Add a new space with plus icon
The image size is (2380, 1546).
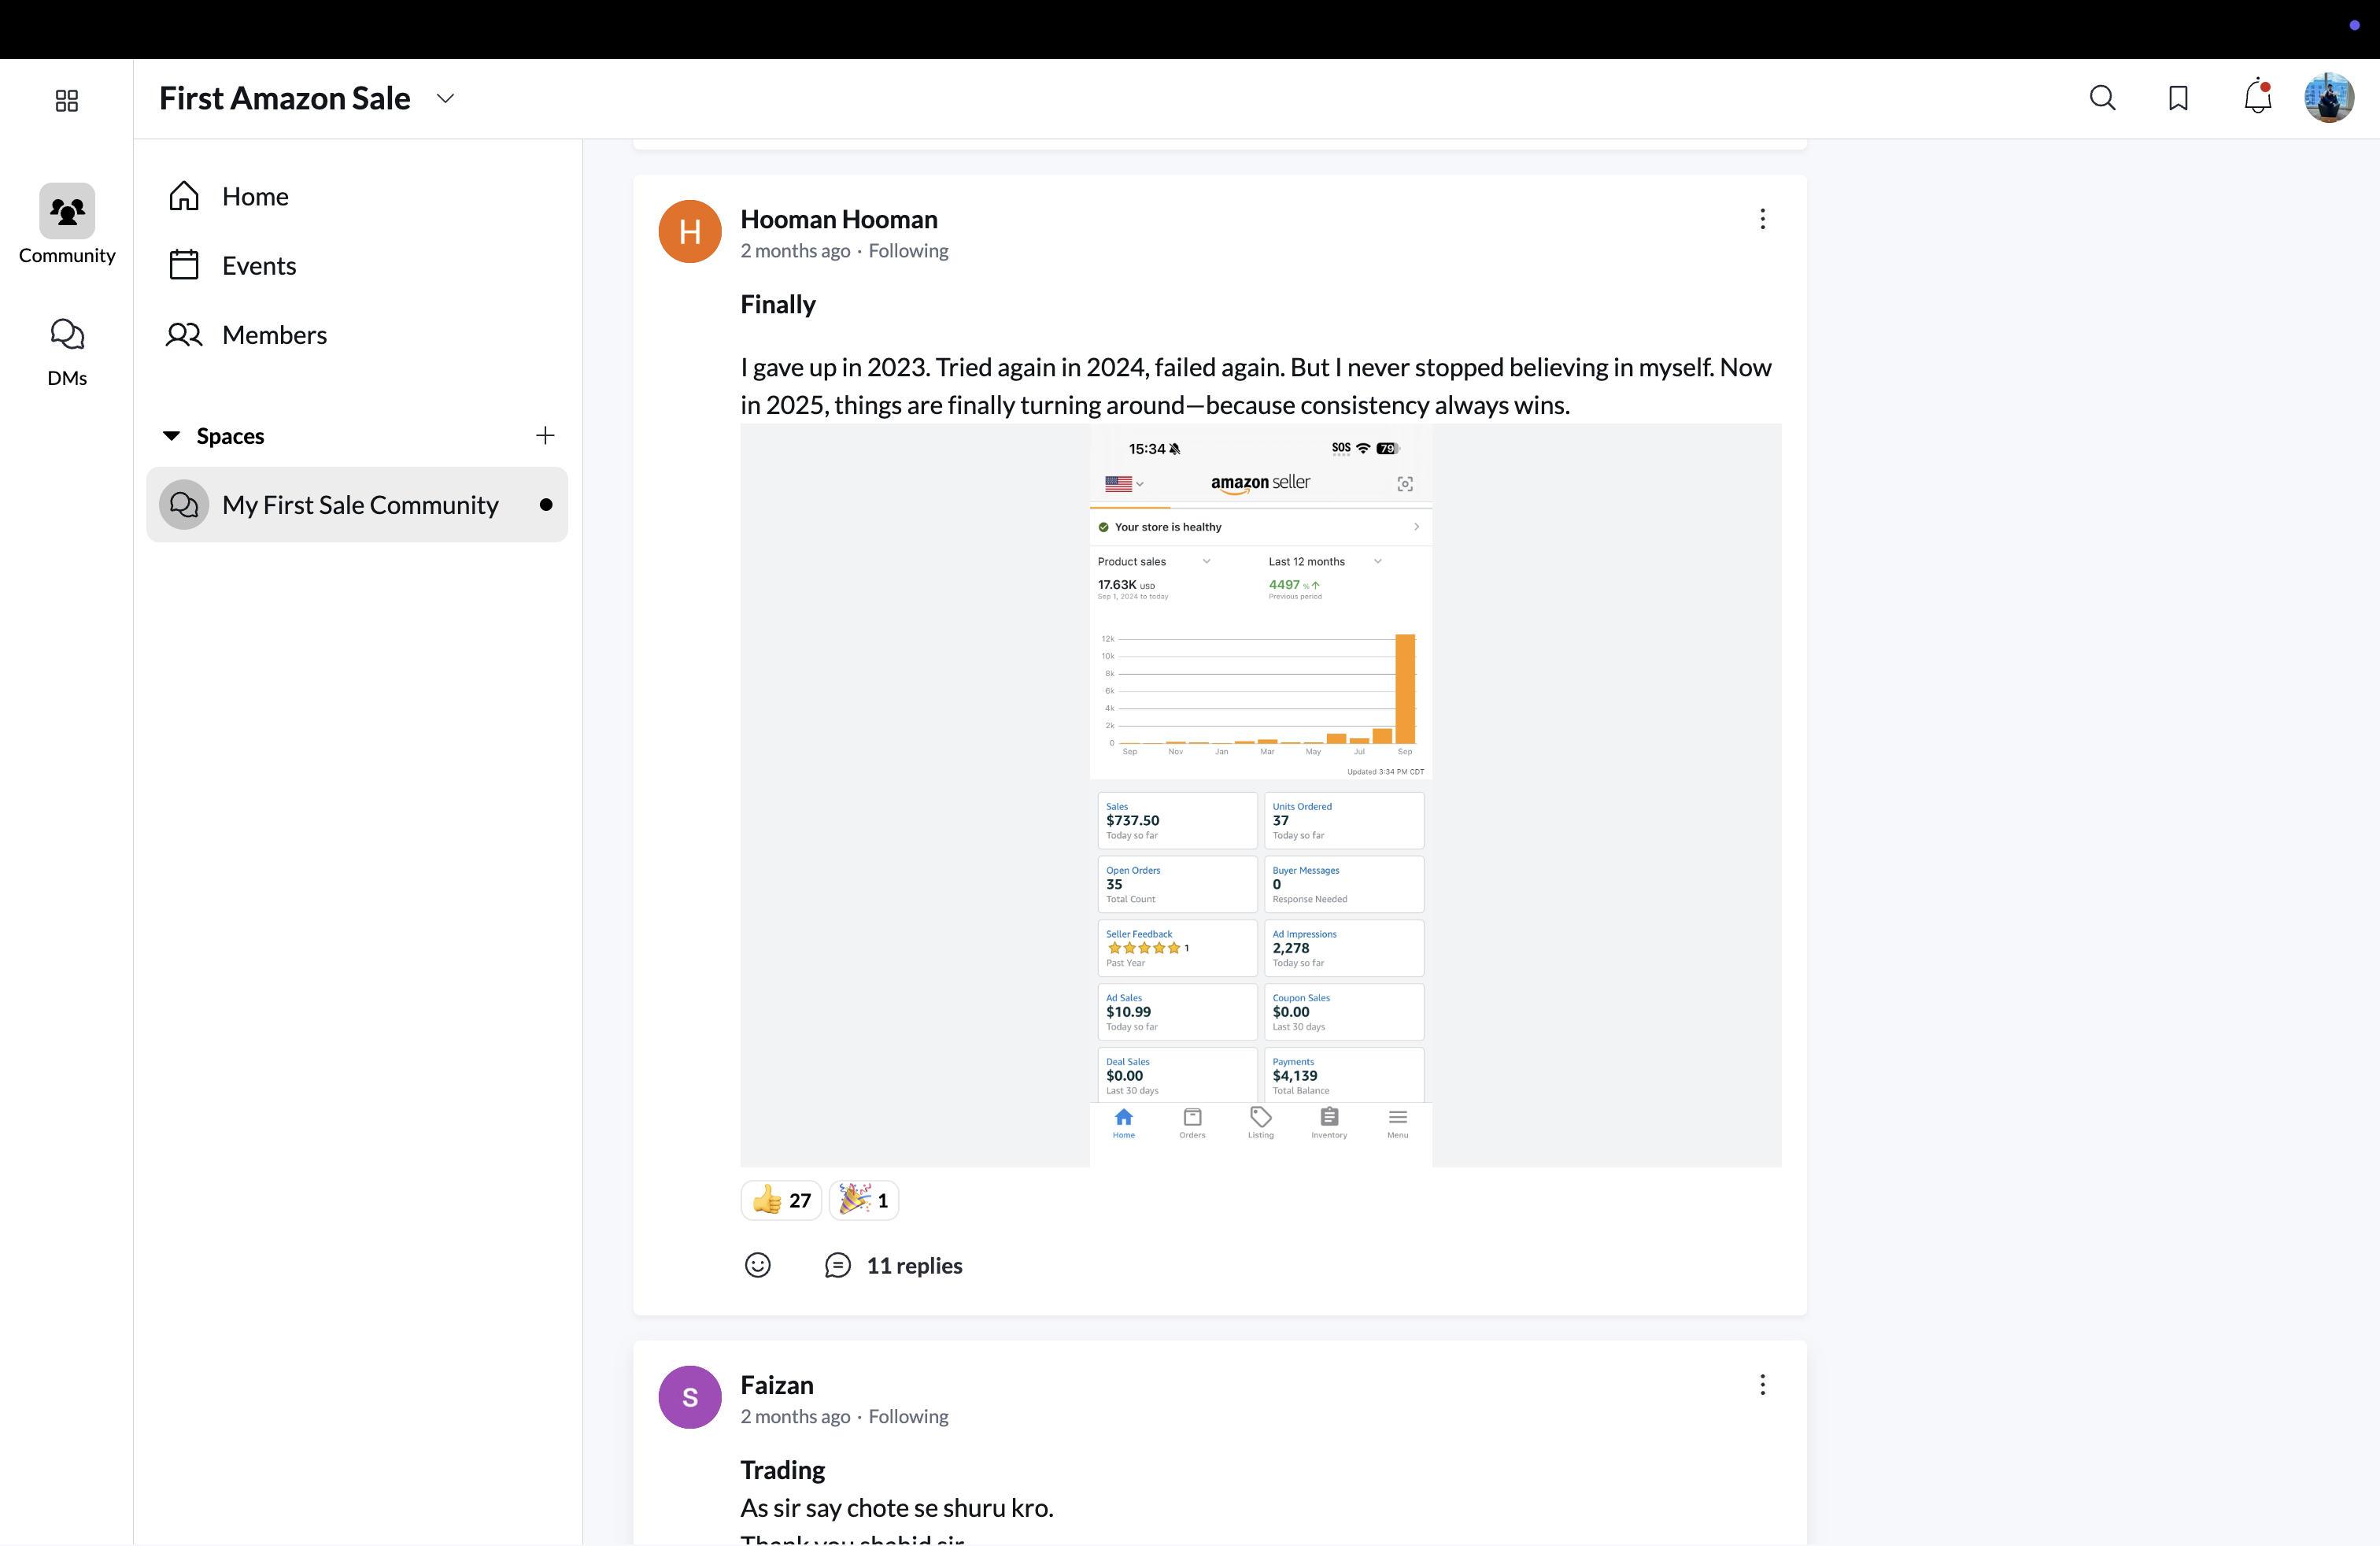point(545,436)
